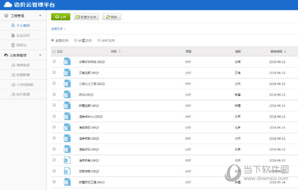Click the 工程管理 stack icon

[x=6, y=15]
